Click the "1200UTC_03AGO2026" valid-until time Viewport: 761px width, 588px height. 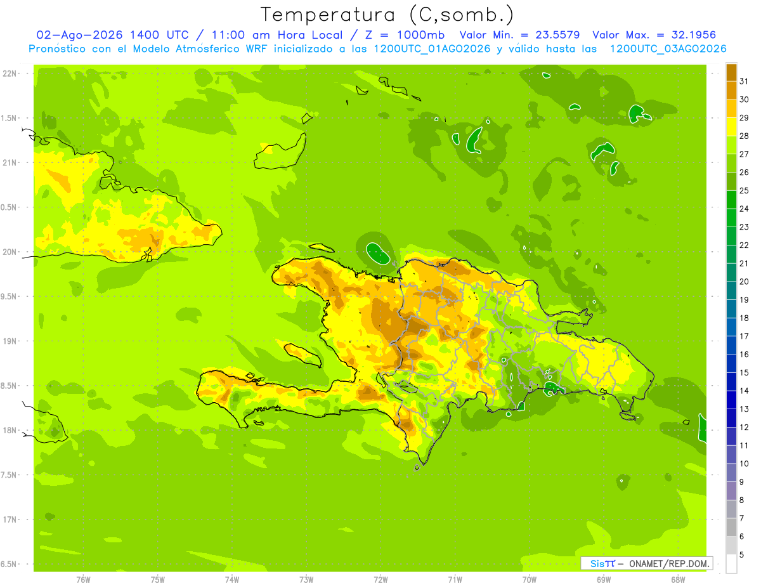(x=668, y=49)
